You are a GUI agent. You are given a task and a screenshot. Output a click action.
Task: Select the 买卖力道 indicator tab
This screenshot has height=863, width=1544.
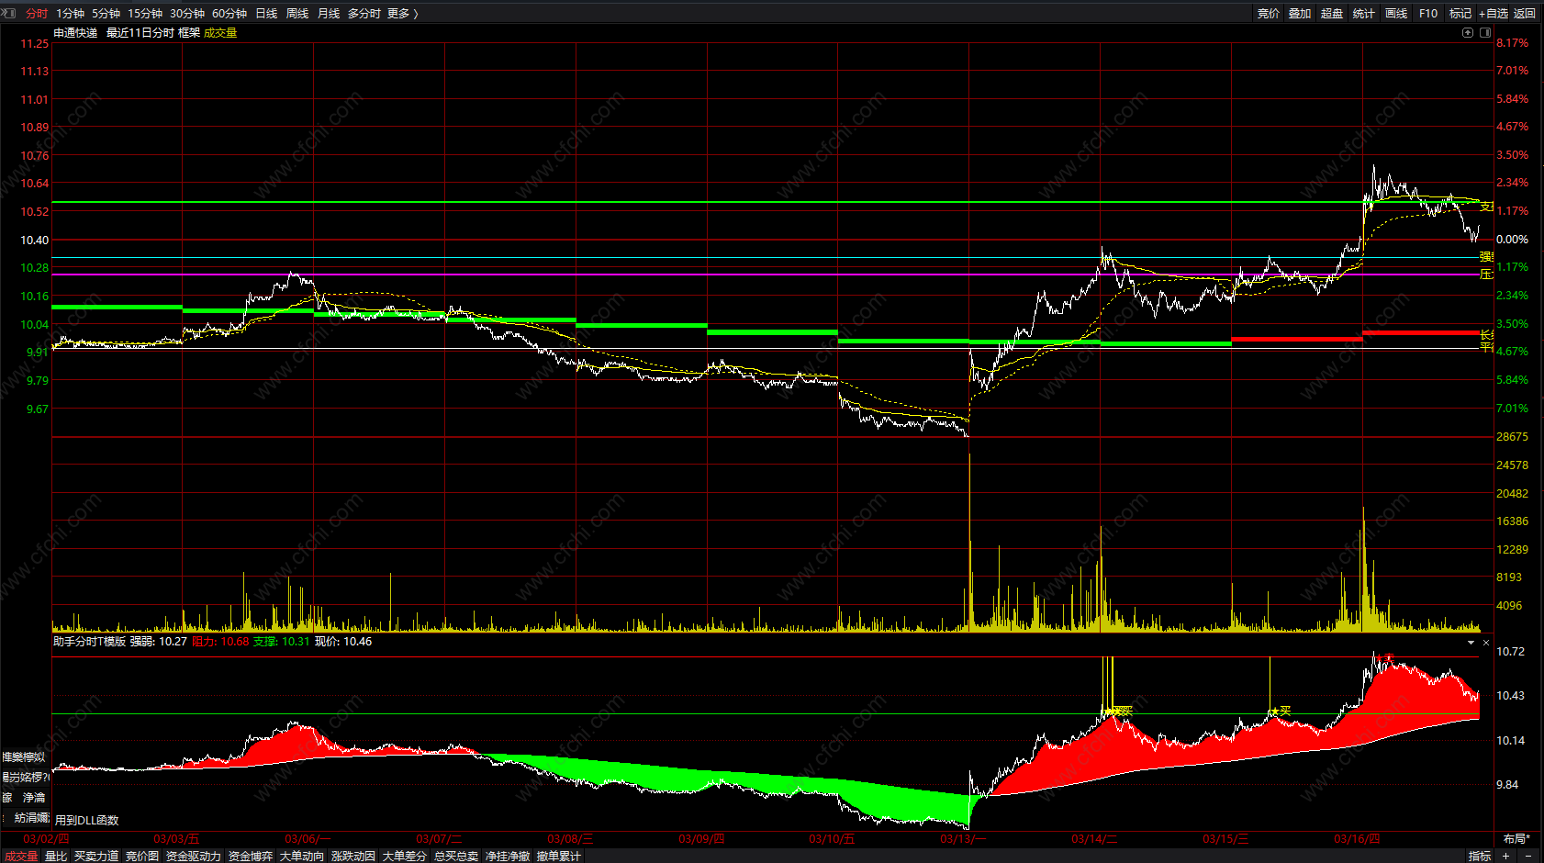[96, 857]
